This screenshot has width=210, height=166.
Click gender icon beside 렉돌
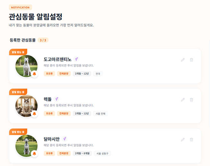(x=57, y=99)
